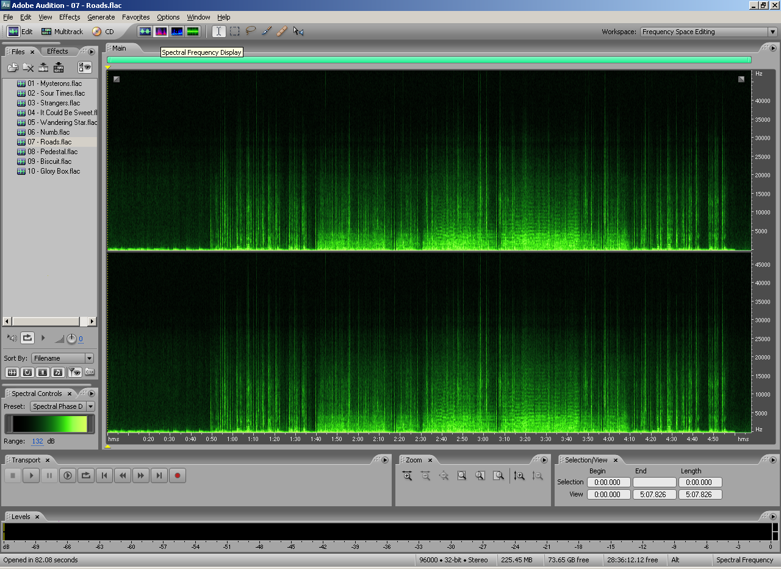Click Stop in the Transport panel
The width and height of the screenshot is (781, 569).
pyautogui.click(x=12, y=475)
